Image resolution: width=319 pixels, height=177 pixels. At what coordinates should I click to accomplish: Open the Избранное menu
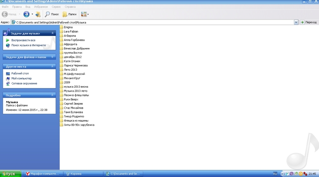pos(40,7)
